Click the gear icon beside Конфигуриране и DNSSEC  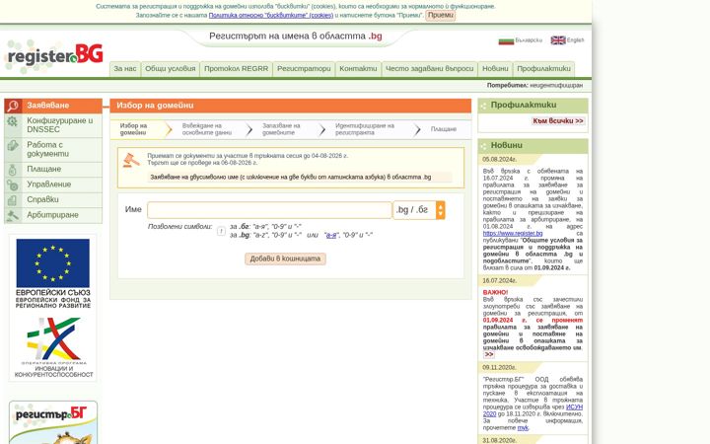[12, 121]
